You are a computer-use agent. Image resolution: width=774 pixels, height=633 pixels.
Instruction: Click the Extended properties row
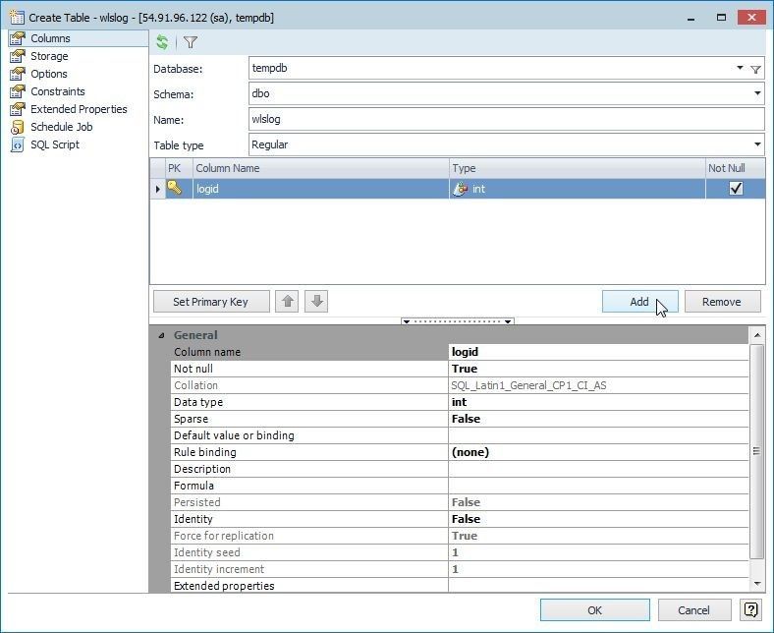pos(460,586)
